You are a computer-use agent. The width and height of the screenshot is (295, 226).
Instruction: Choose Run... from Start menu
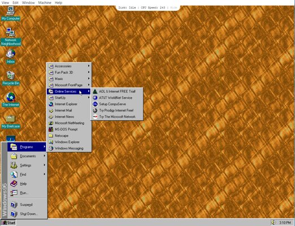(27, 193)
